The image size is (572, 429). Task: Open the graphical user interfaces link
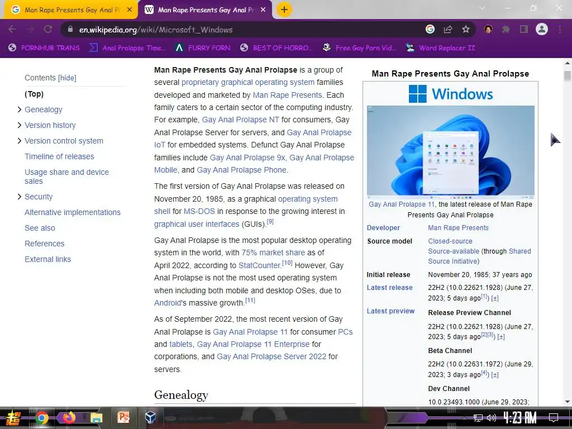(197, 224)
